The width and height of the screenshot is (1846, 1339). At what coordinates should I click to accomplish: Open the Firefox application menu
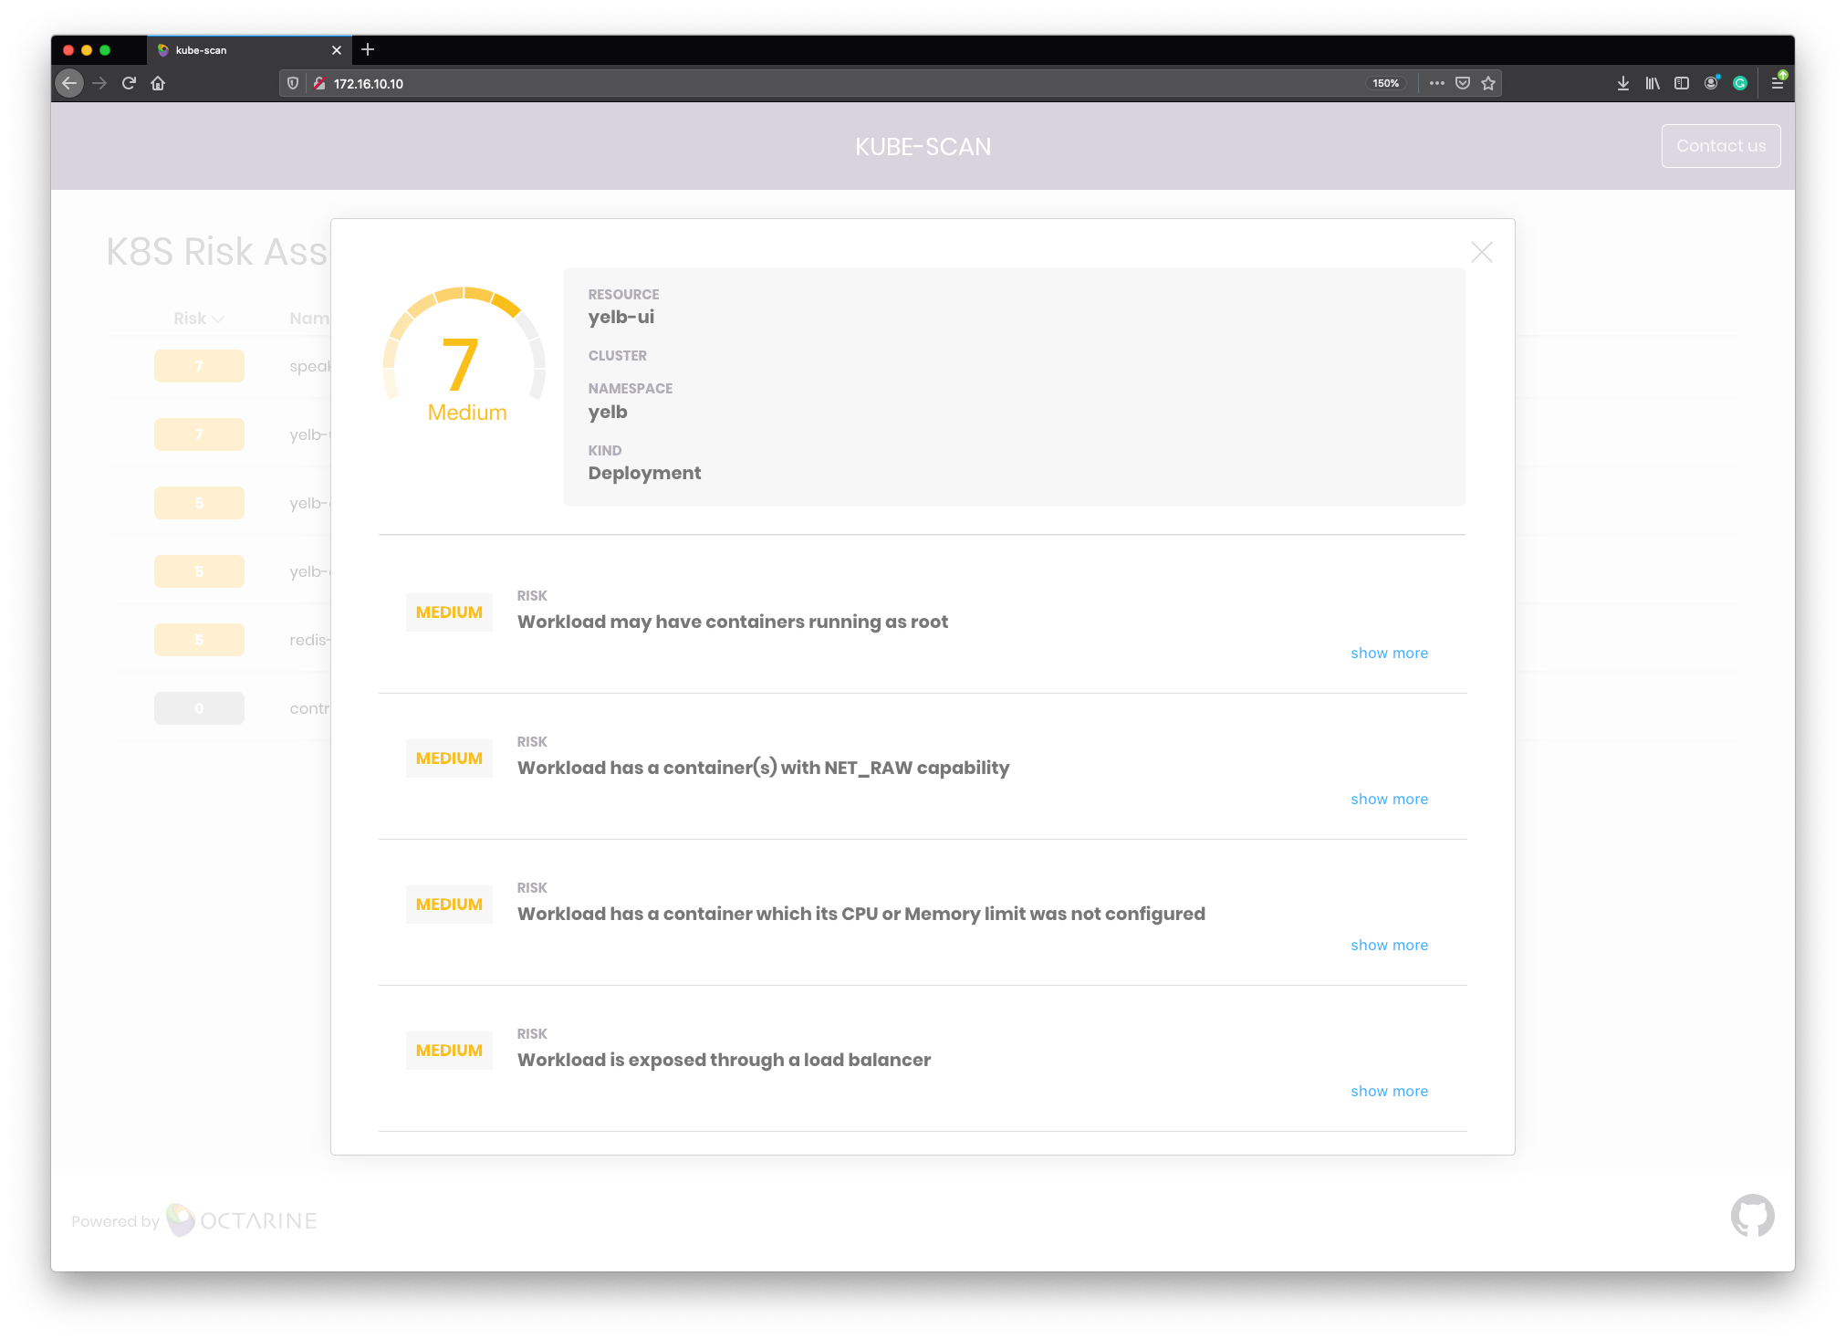click(1778, 82)
